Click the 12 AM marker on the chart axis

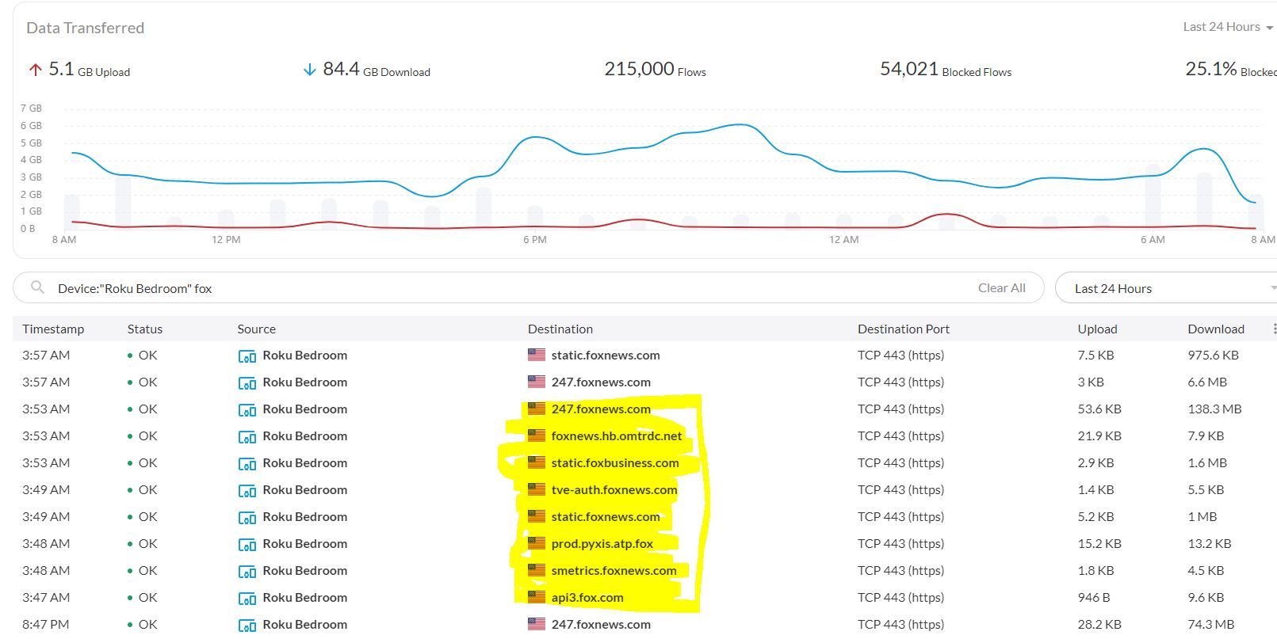(843, 239)
